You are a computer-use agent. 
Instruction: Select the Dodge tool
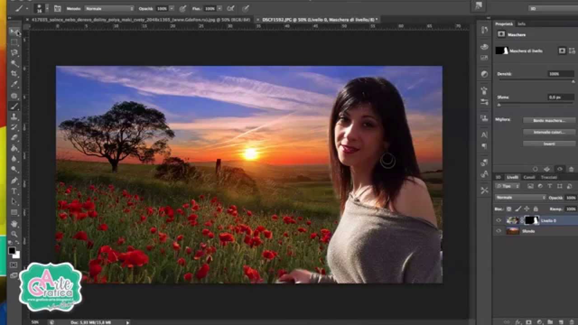14,170
